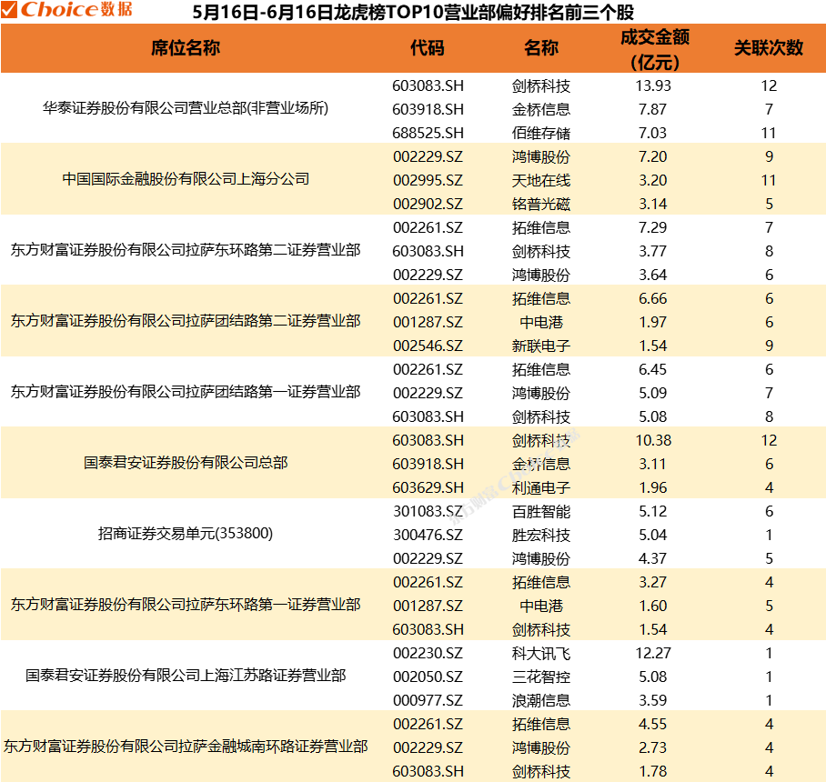Click stock code 301083.SZ
The height and width of the screenshot is (782, 826).
(x=428, y=511)
